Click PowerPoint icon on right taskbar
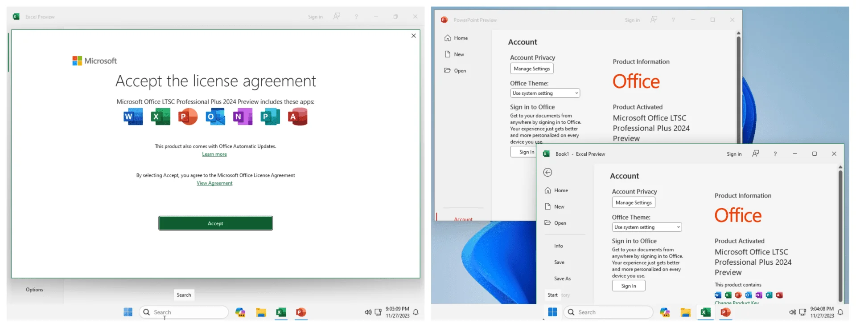The image size is (856, 327). point(725,312)
